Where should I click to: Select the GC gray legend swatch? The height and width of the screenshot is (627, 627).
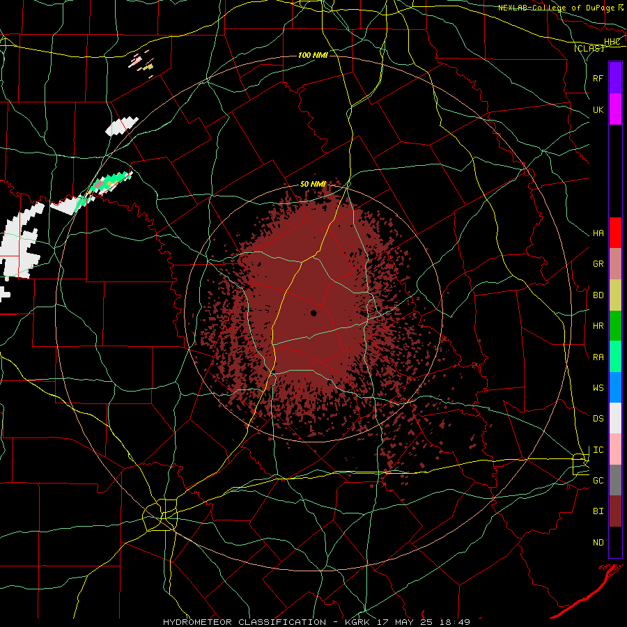615,480
